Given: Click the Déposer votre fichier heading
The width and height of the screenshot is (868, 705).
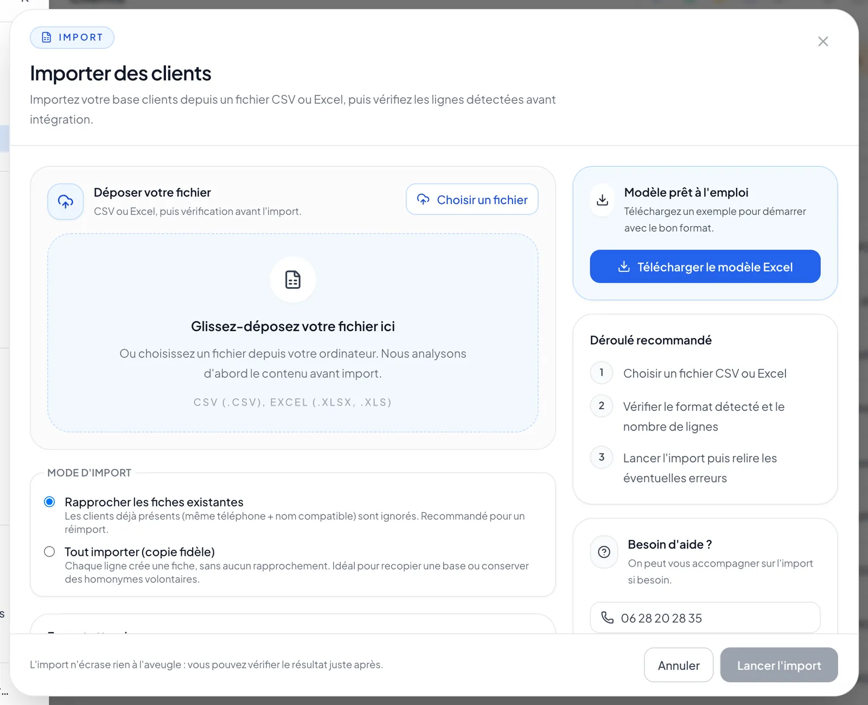Looking at the screenshot, I should 152,193.
